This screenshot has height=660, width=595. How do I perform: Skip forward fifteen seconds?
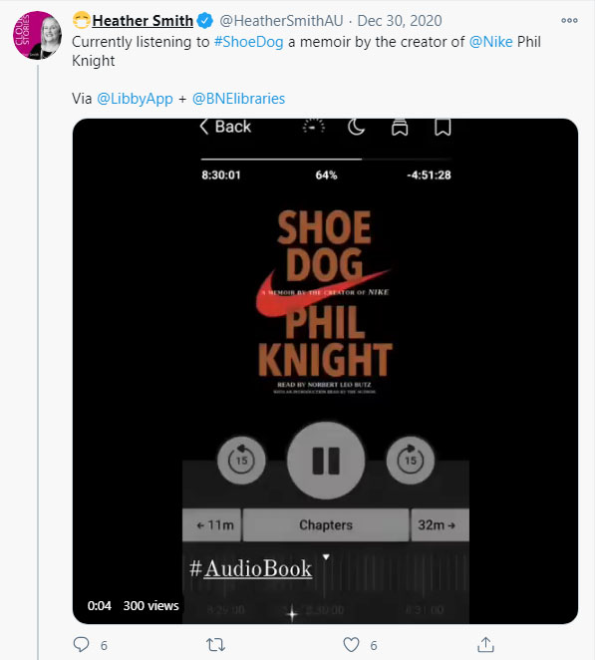(411, 461)
